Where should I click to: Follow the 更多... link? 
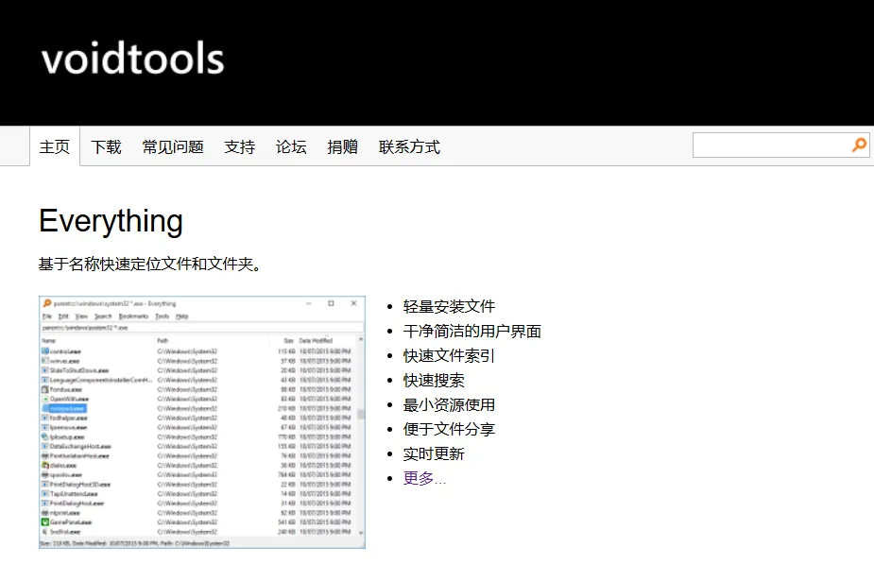(424, 478)
